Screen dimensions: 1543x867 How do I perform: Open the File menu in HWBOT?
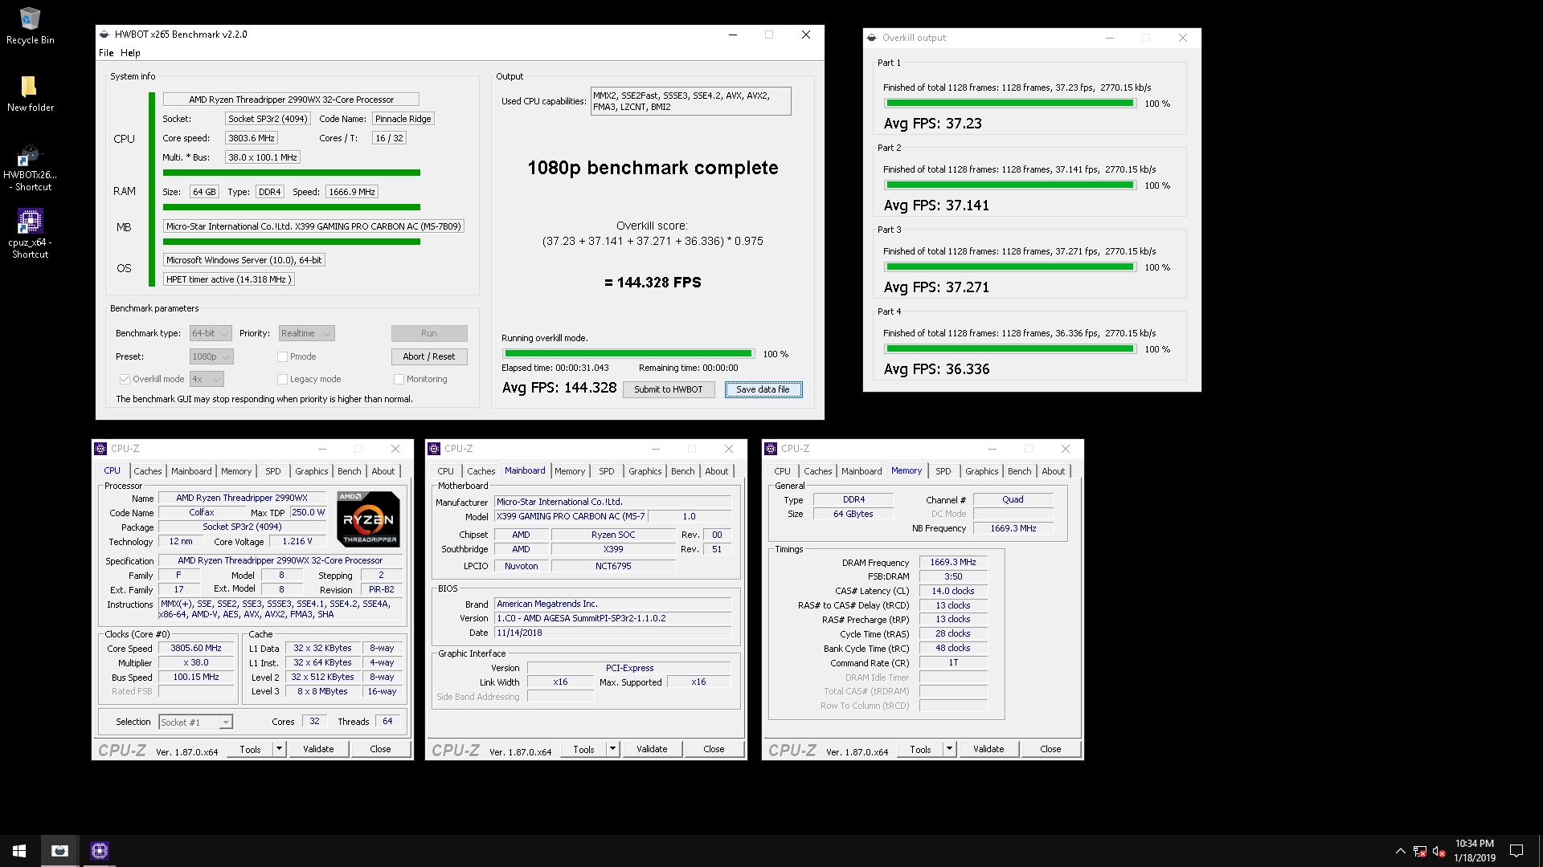point(106,53)
